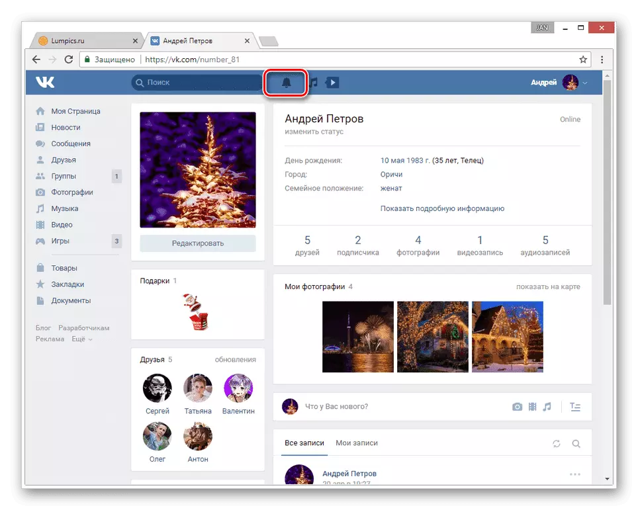
Task: Open the notifications bell icon
Action: pyautogui.click(x=286, y=83)
